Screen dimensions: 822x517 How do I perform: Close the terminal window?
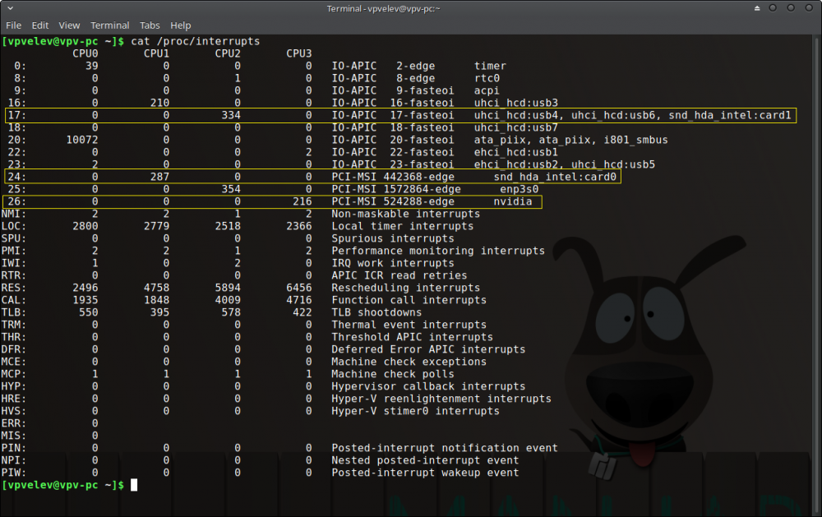coord(809,8)
